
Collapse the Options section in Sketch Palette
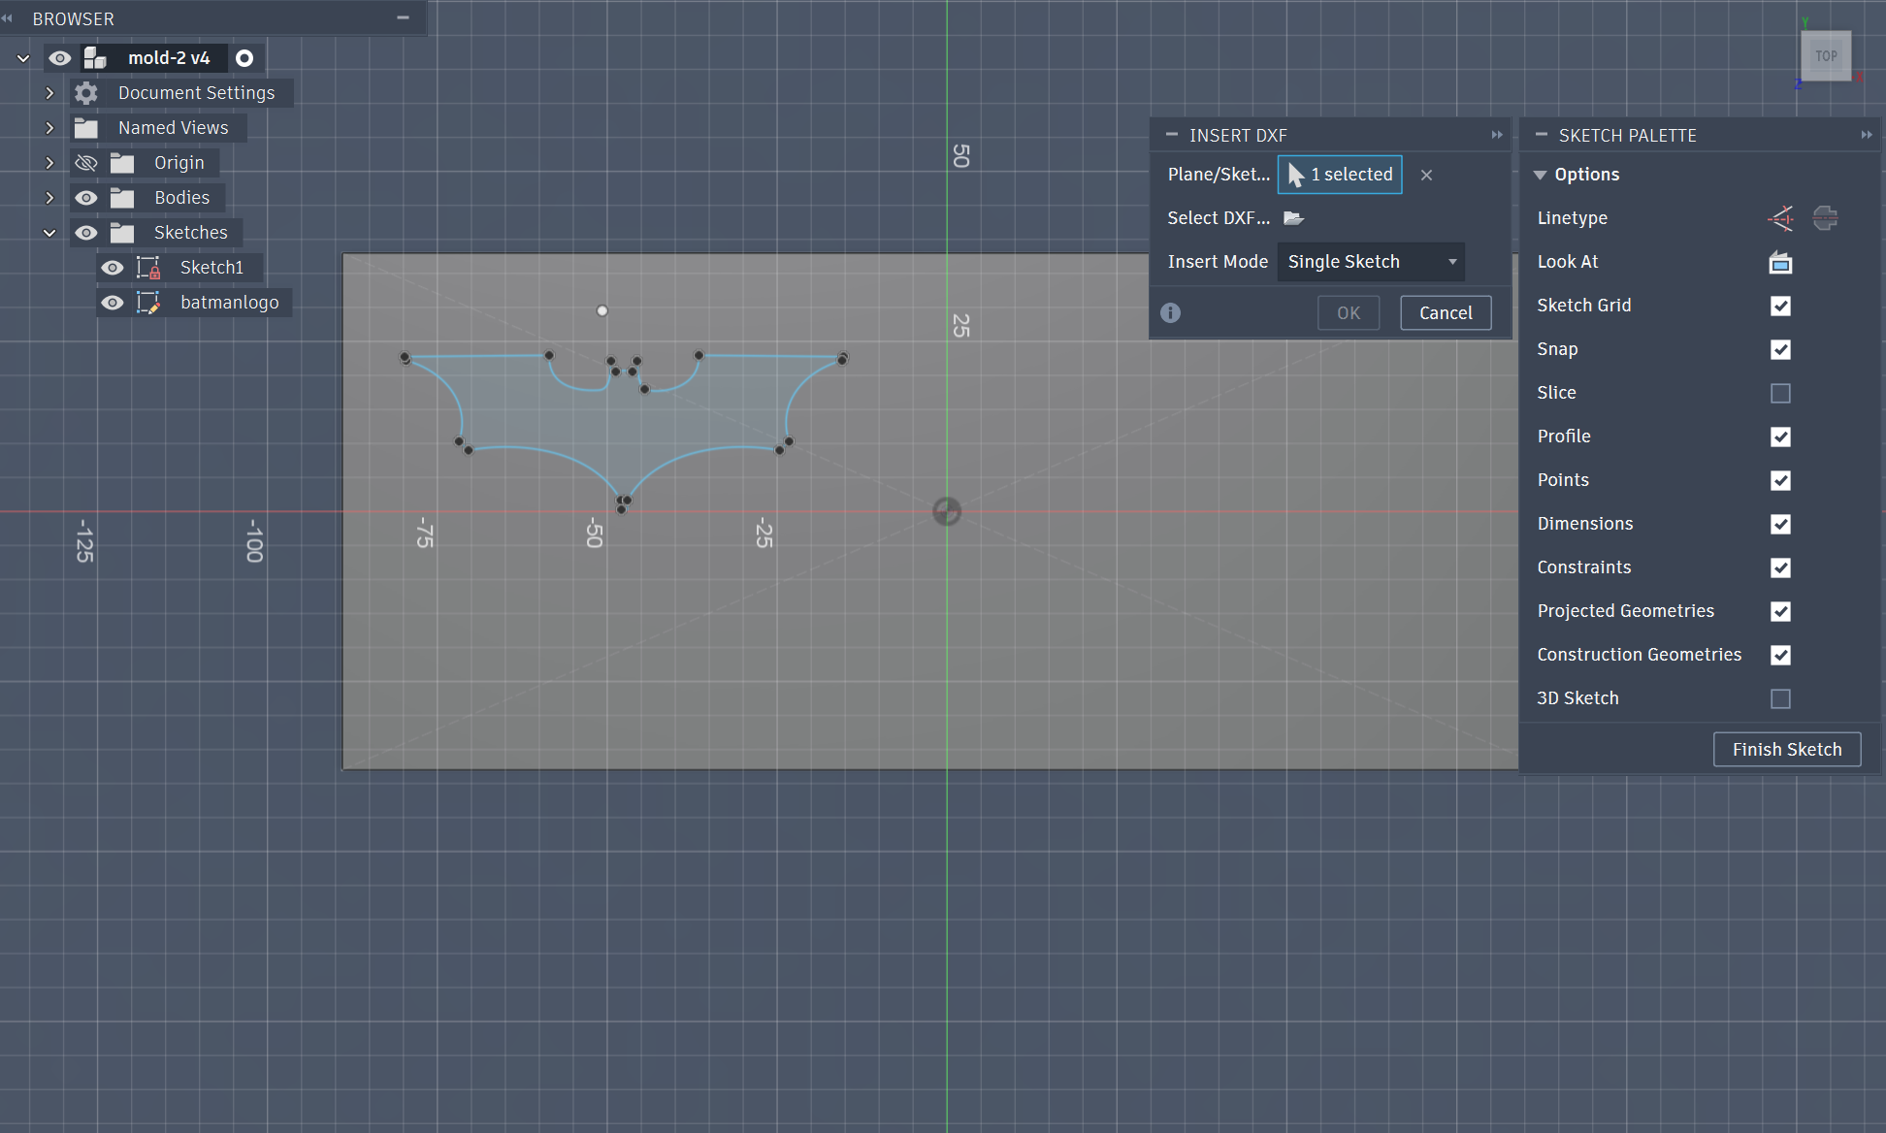[x=1540, y=175]
